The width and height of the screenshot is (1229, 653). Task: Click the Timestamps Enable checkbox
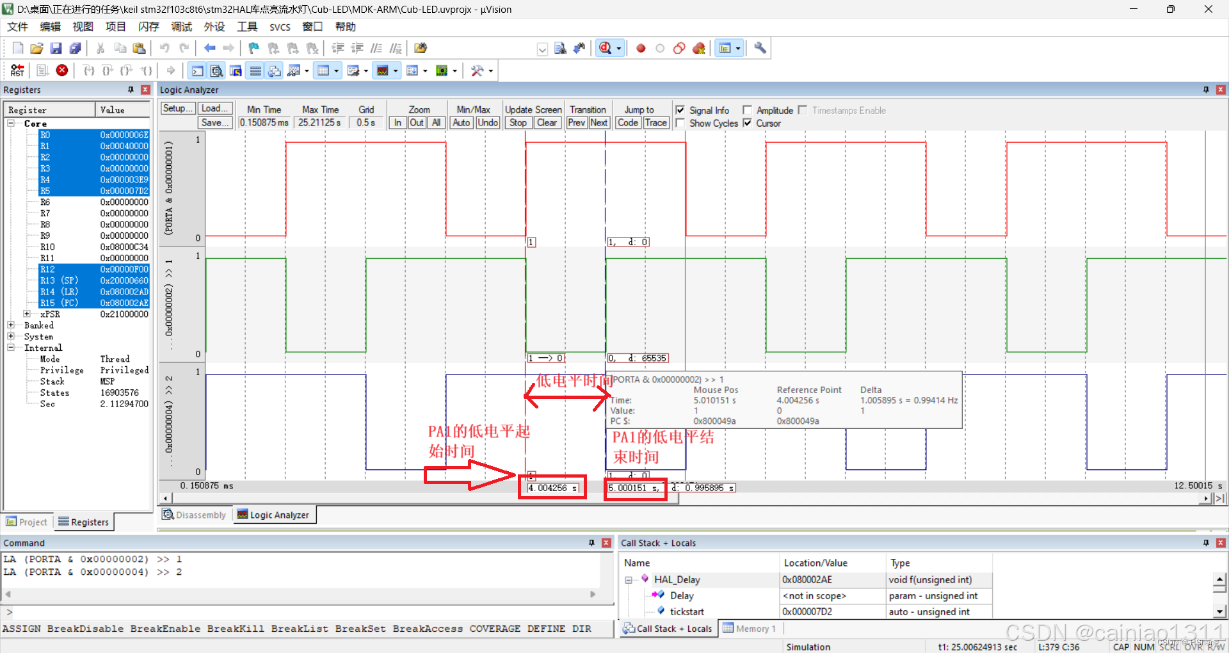[803, 110]
